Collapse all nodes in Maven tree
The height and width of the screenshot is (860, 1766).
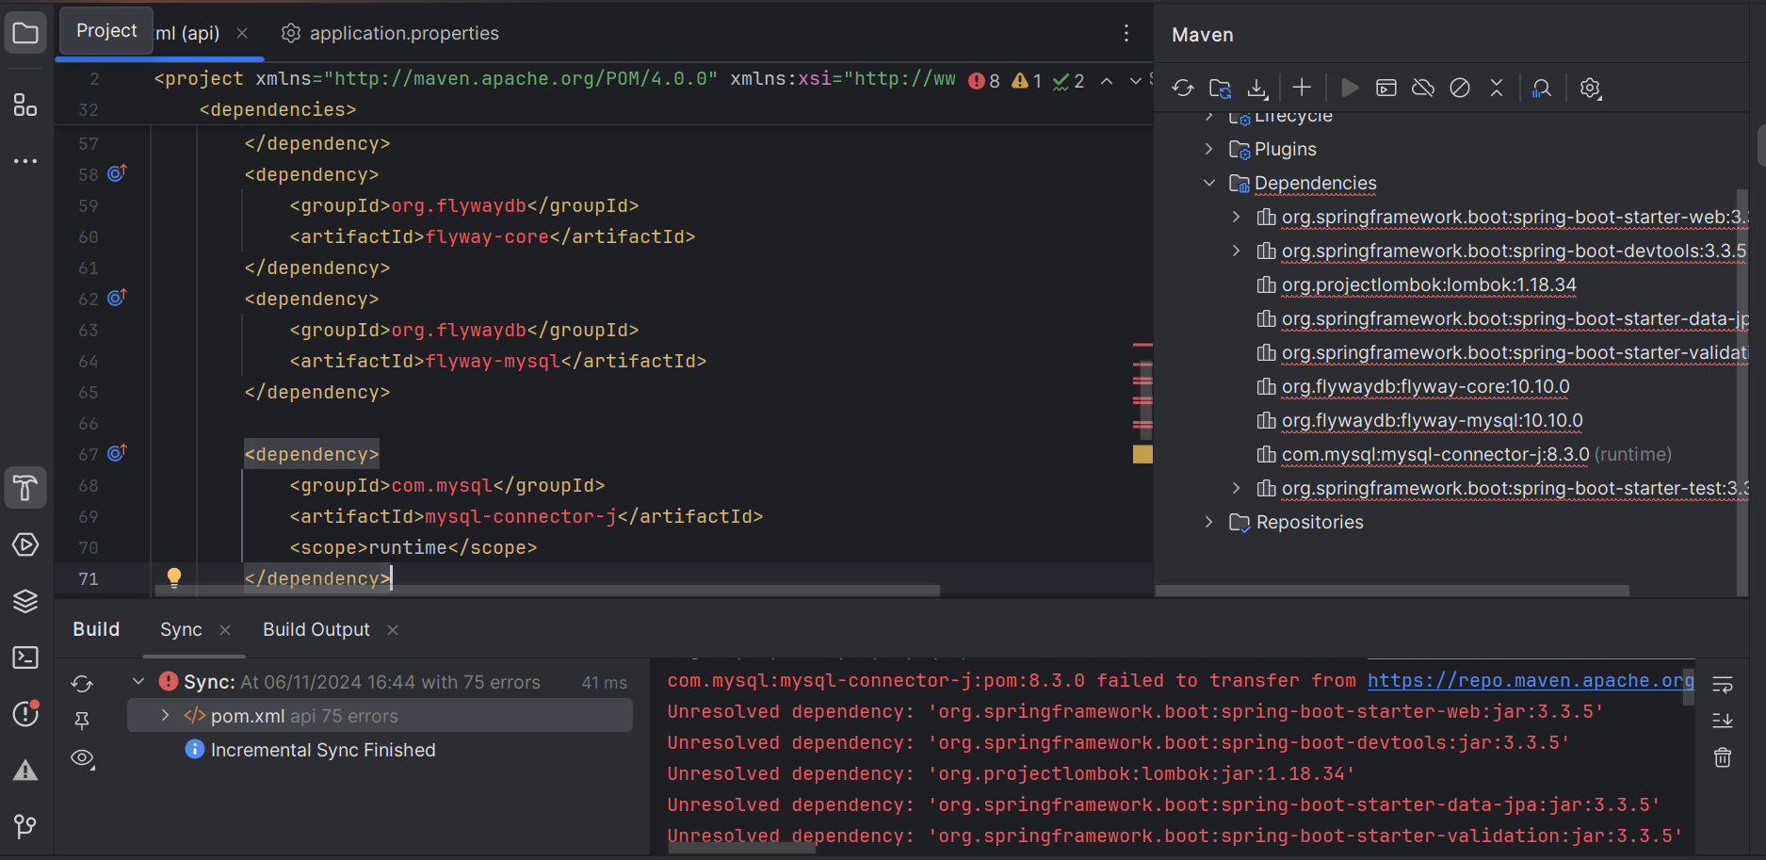point(1497,88)
